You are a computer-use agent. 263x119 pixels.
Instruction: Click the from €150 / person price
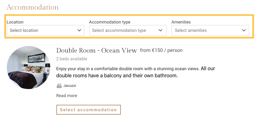[161, 50]
